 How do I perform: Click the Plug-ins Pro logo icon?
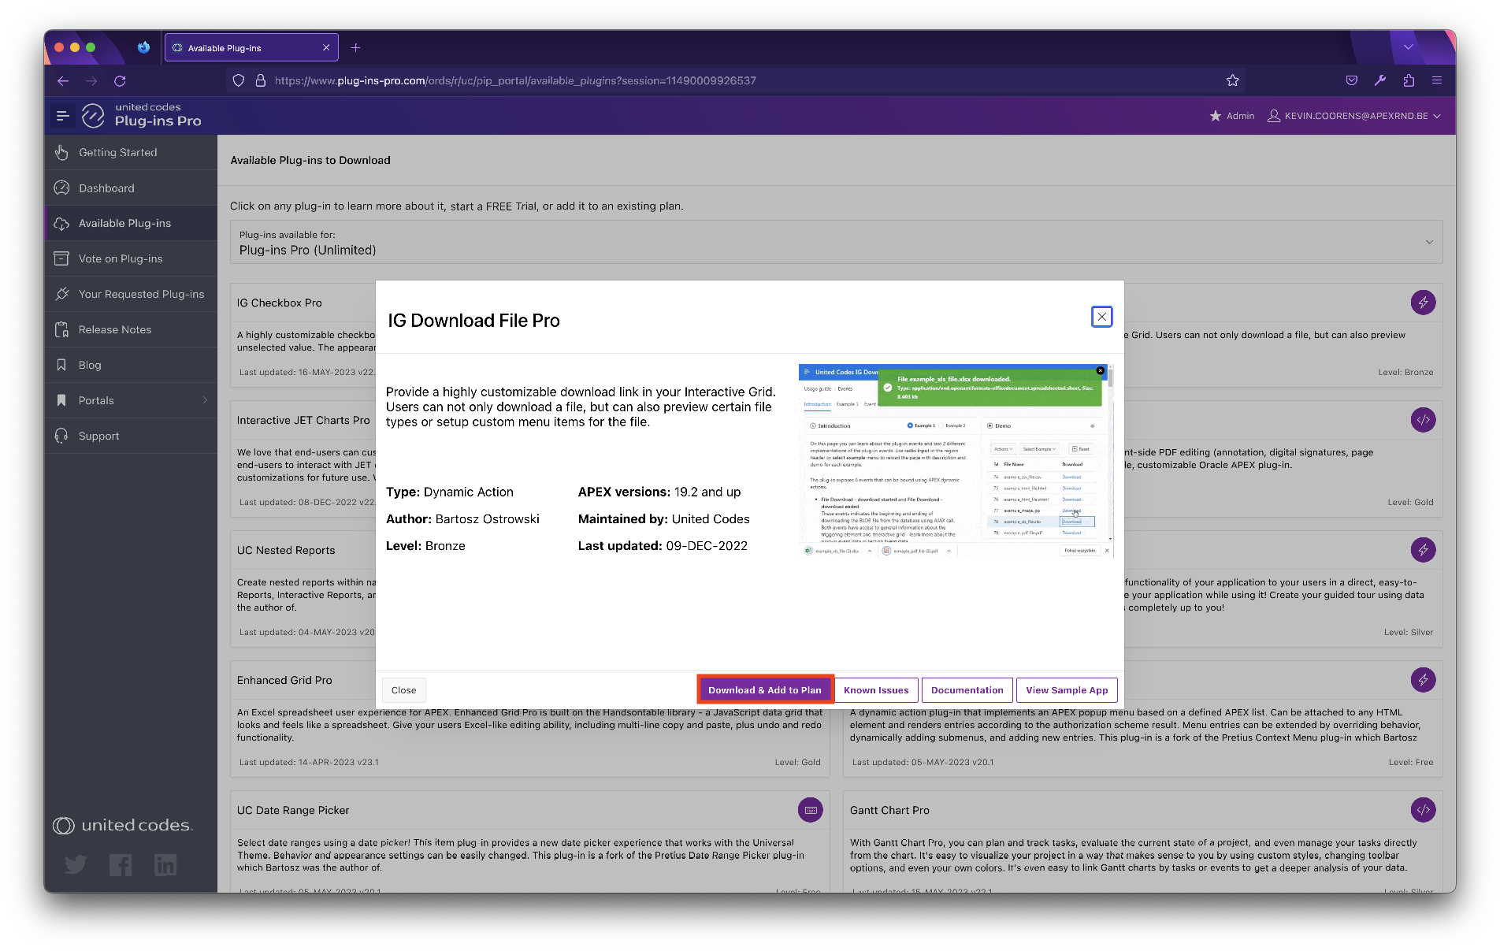pyautogui.click(x=93, y=116)
